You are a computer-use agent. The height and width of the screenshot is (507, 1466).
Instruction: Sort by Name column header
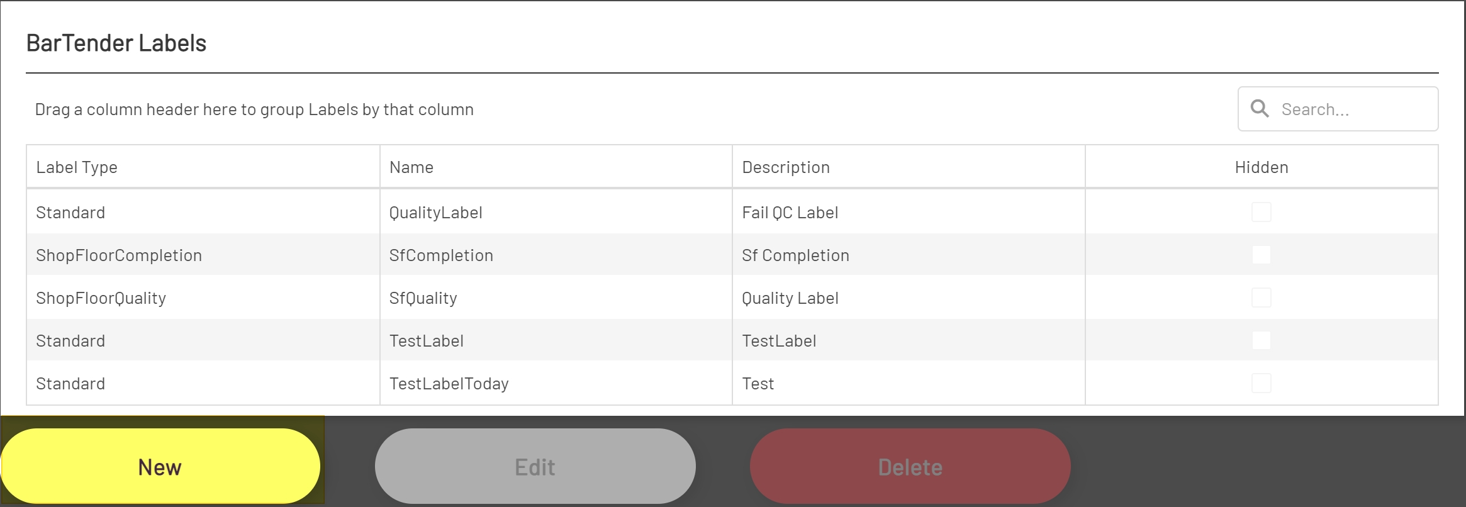(411, 167)
